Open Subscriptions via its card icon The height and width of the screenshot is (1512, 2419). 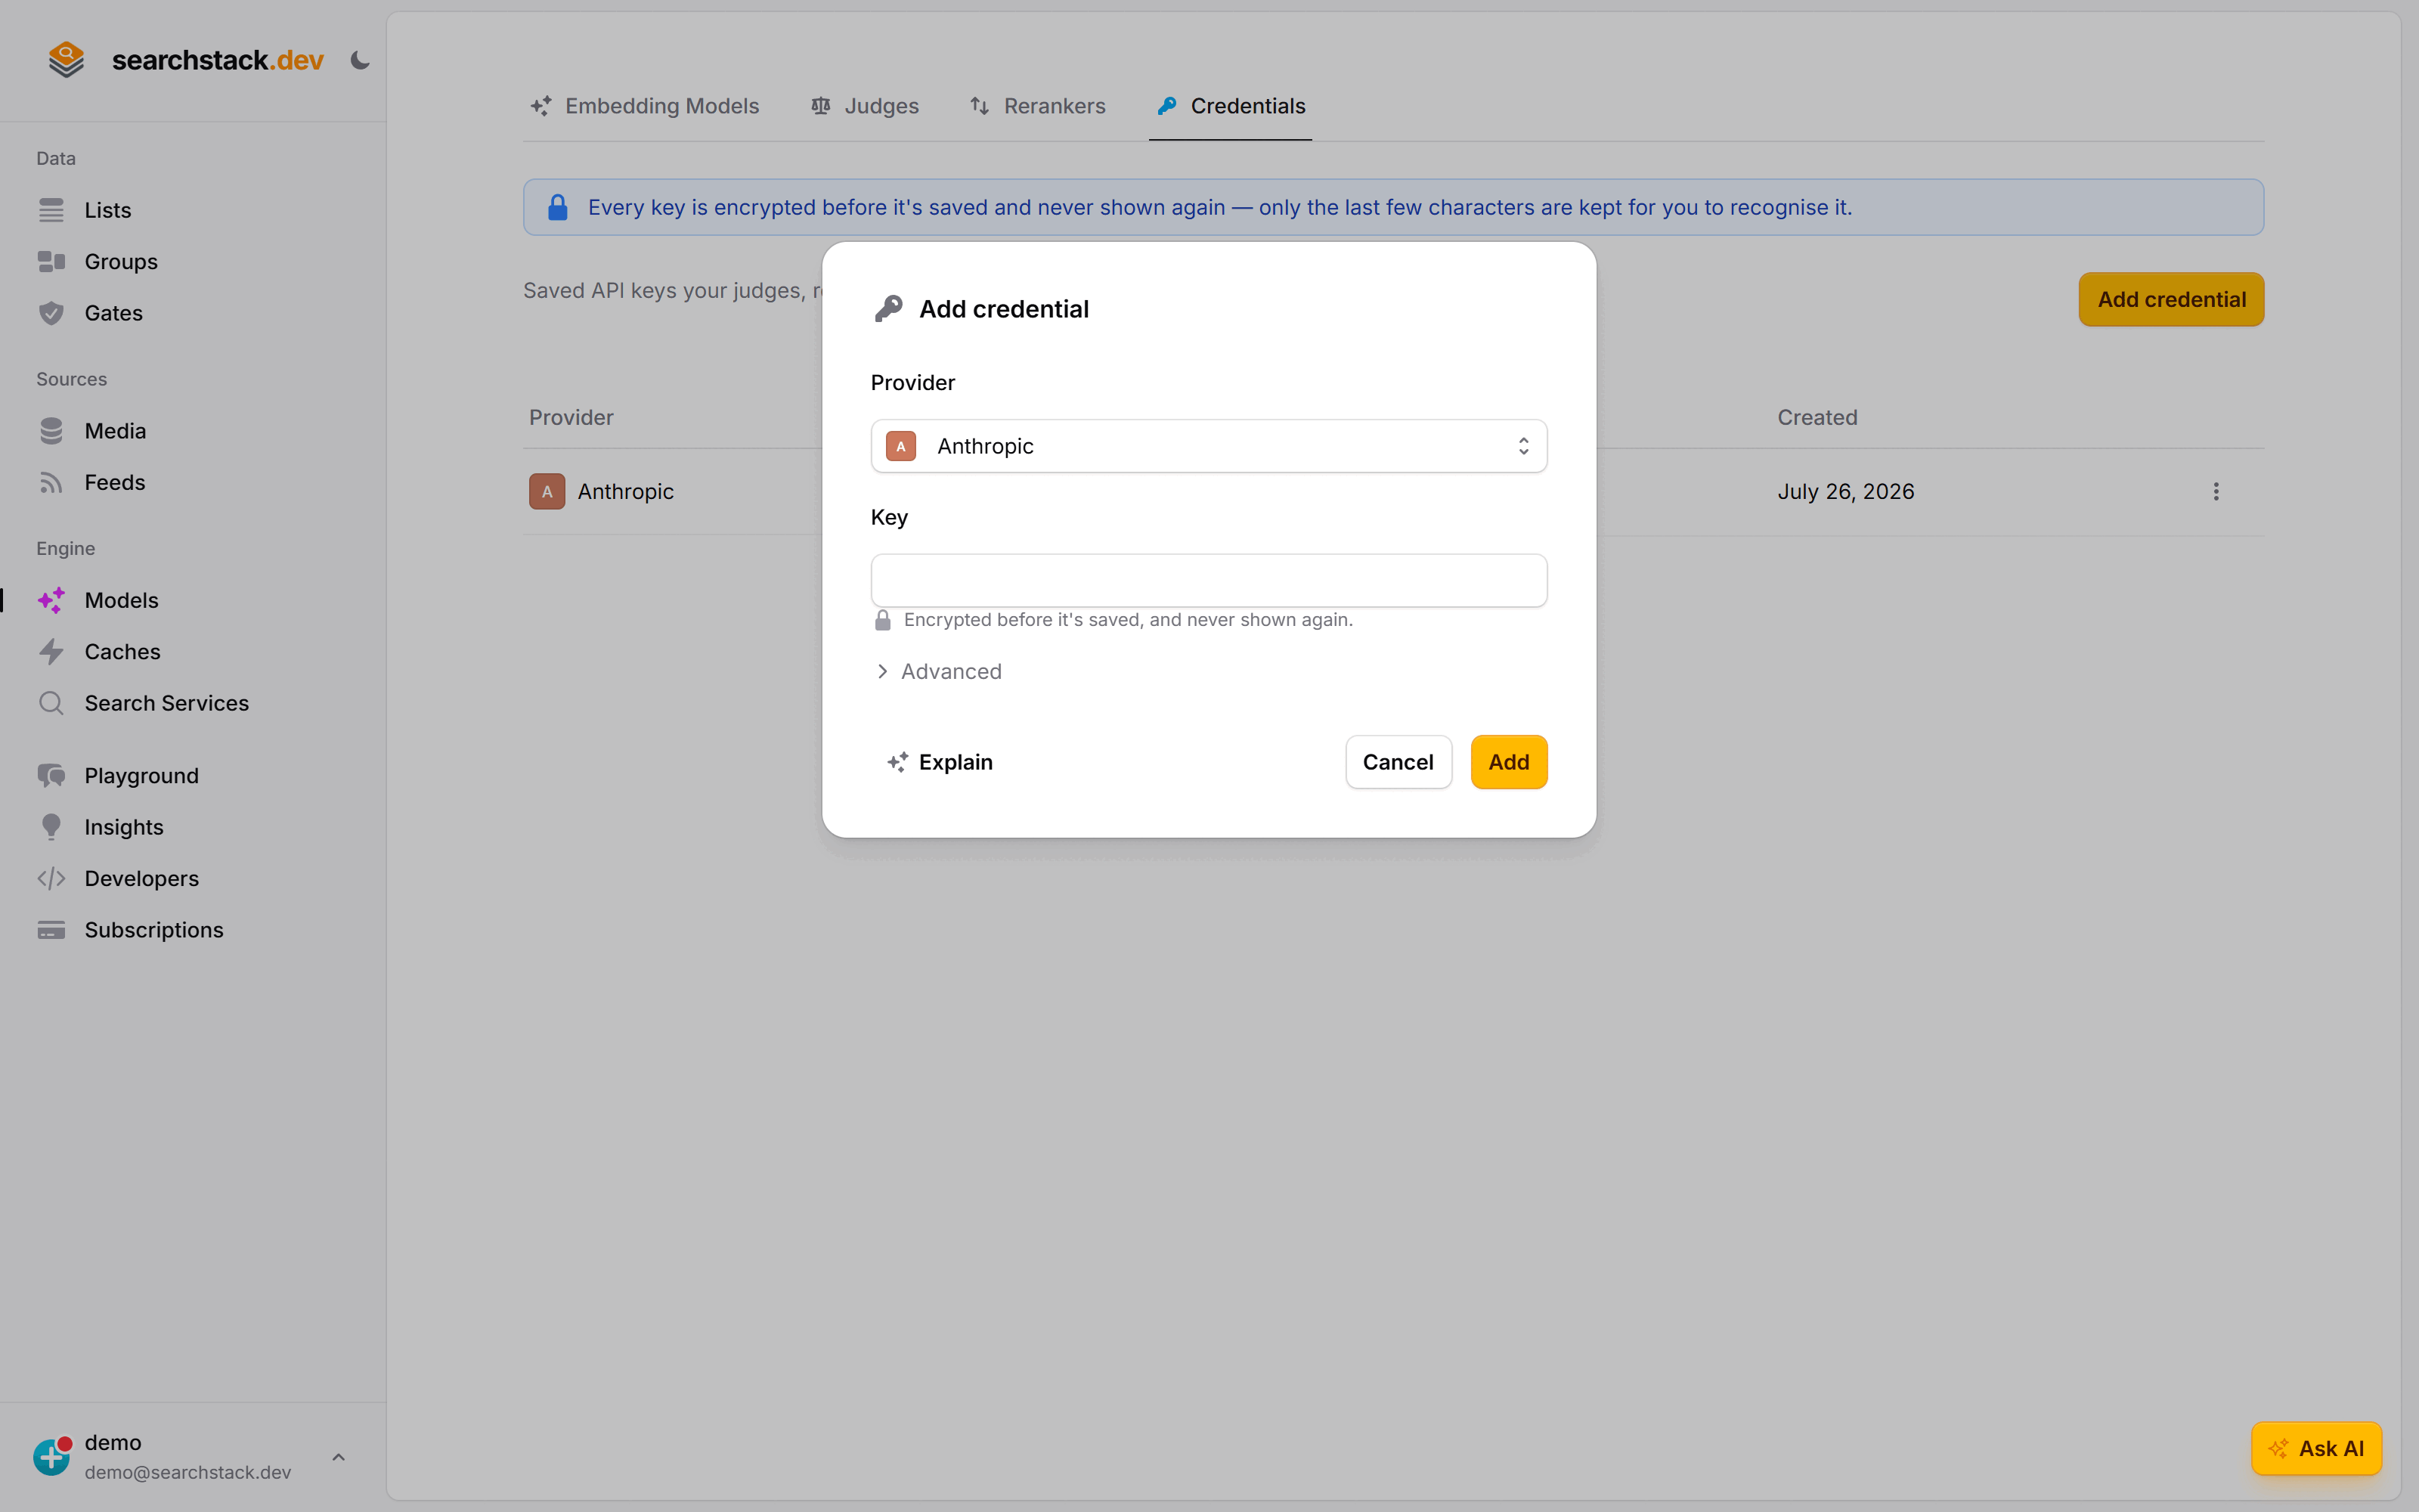tap(51, 930)
